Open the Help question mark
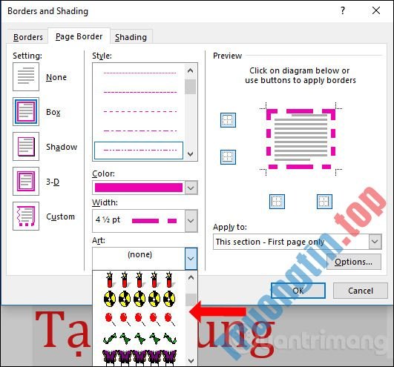The image size is (394, 367). tap(343, 10)
